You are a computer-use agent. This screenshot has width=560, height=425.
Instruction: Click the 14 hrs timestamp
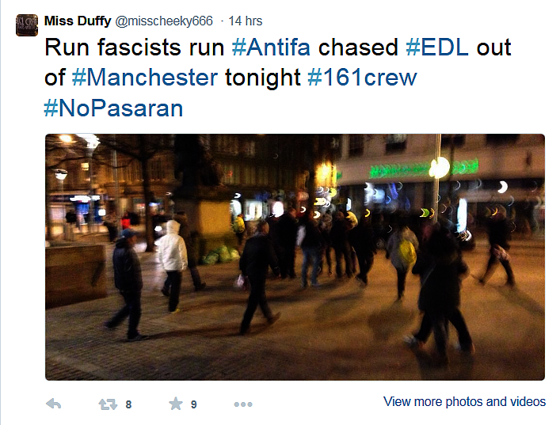pos(246,21)
